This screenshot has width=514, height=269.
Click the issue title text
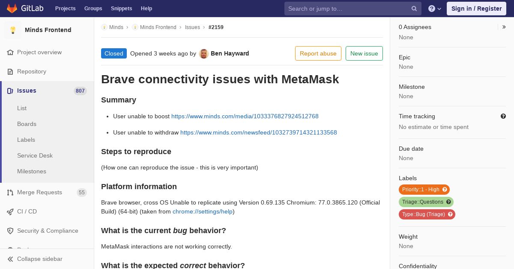pyautogui.click(x=220, y=79)
